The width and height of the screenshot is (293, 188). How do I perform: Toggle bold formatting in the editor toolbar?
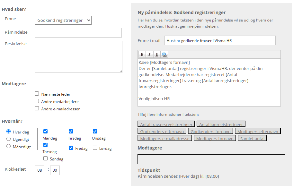point(142,55)
